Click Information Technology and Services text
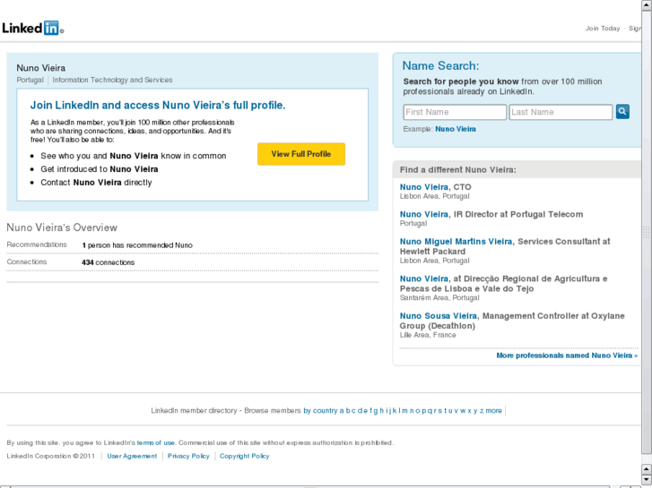The height and width of the screenshot is (488, 652). coord(112,80)
